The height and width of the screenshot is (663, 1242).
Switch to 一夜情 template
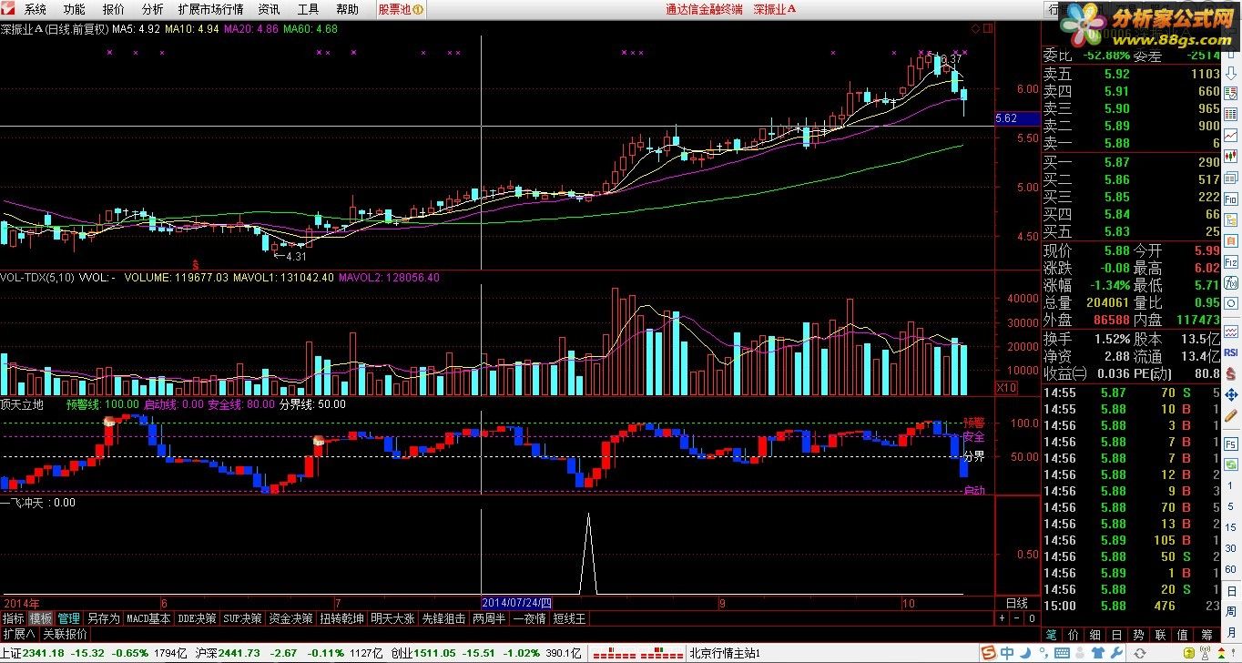tap(529, 617)
